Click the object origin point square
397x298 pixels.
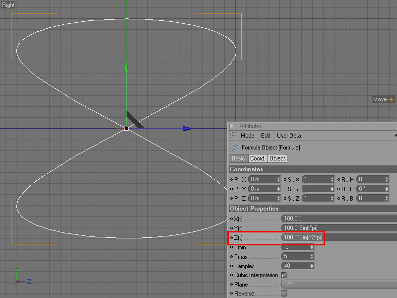126,129
